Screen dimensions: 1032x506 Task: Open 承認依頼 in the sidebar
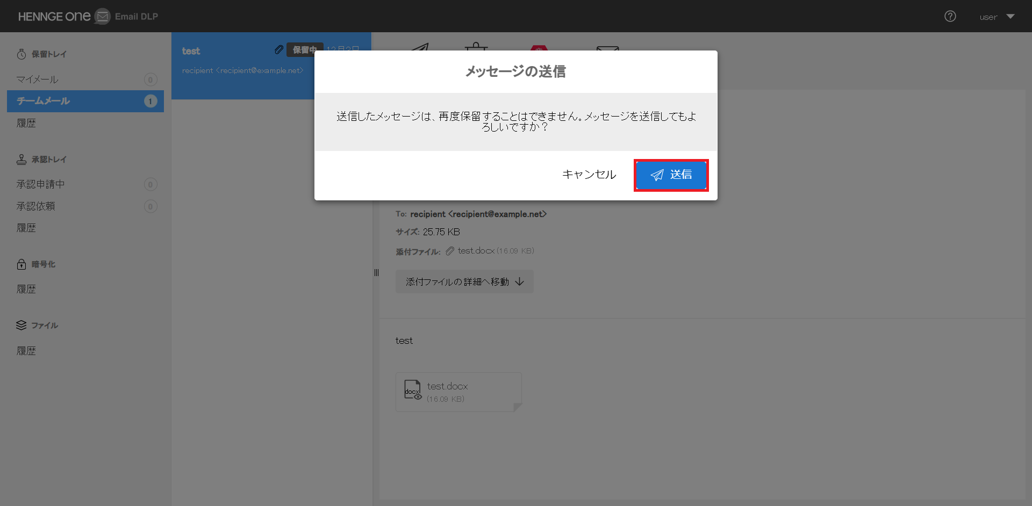[85, 206]
